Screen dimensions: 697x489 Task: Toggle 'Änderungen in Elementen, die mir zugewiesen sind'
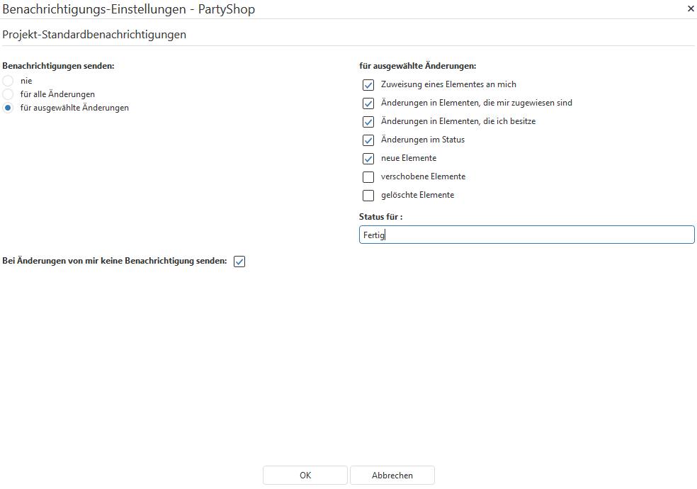[368, 103]
